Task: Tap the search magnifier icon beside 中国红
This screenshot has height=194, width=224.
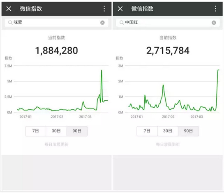Action: pos(122,23)
